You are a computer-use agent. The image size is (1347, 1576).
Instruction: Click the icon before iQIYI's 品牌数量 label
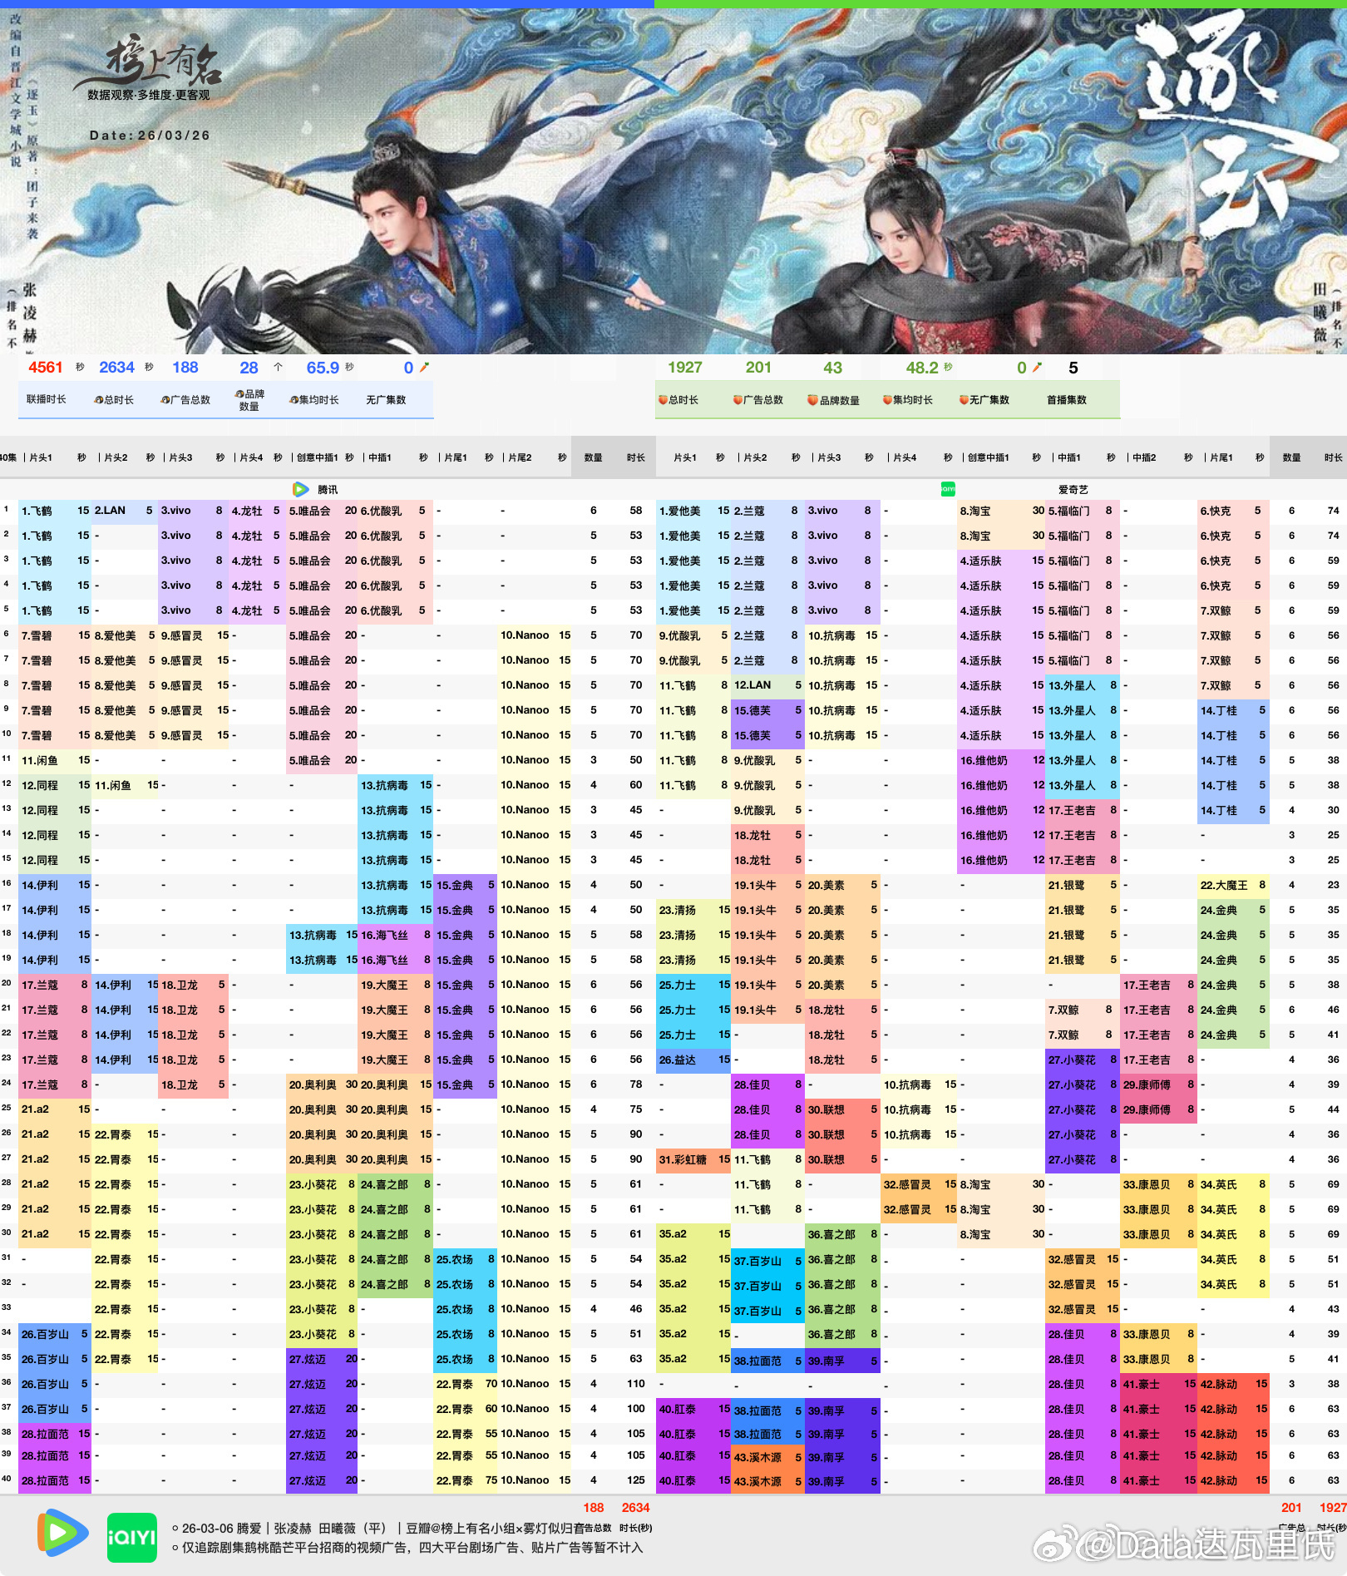(812, 400)
